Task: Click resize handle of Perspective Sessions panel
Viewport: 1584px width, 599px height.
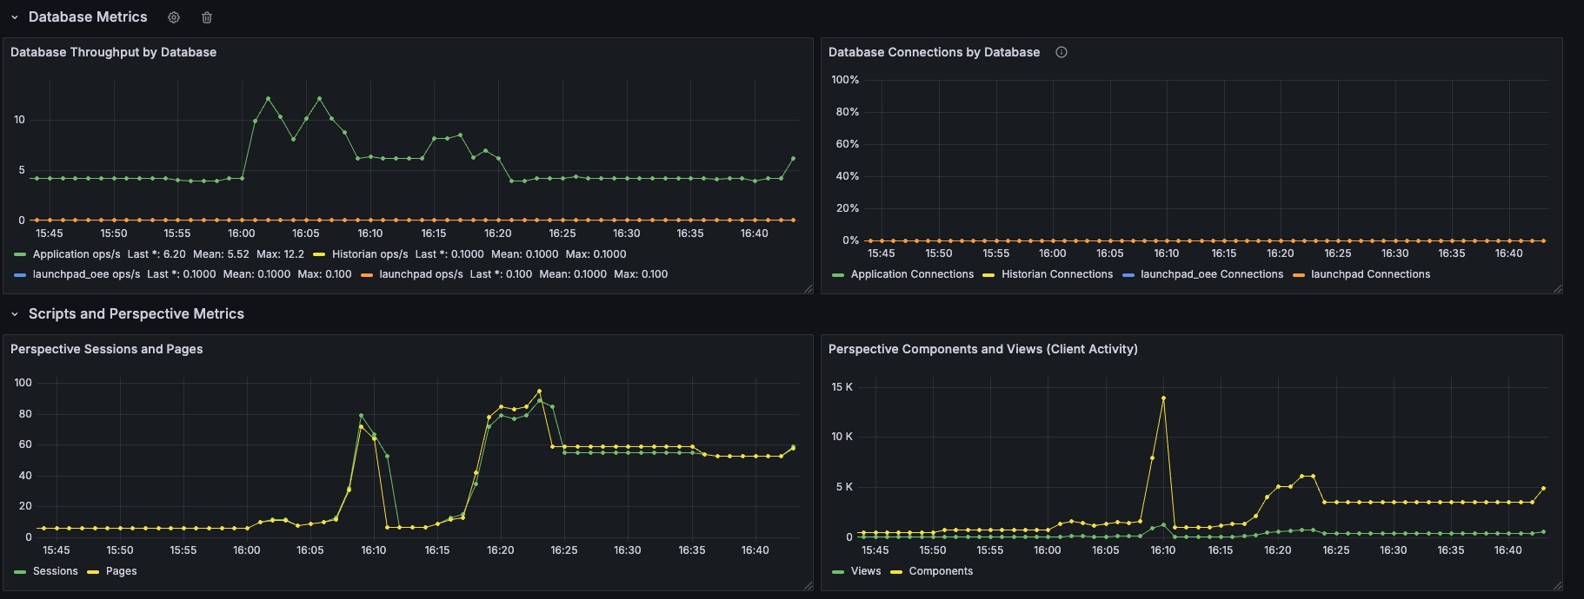Action: tap(808, 586)
